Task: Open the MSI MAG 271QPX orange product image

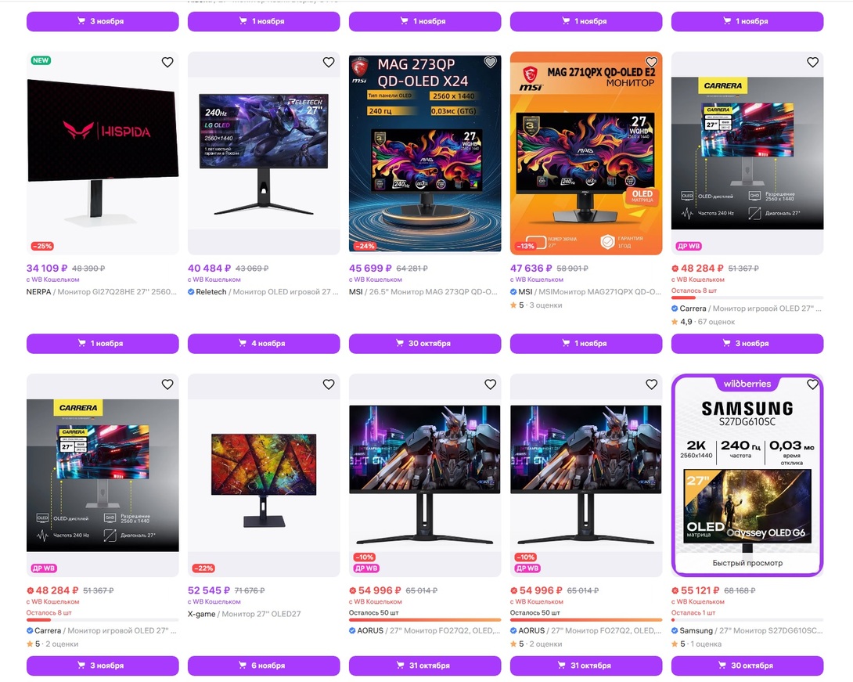Action: [586, 153]
